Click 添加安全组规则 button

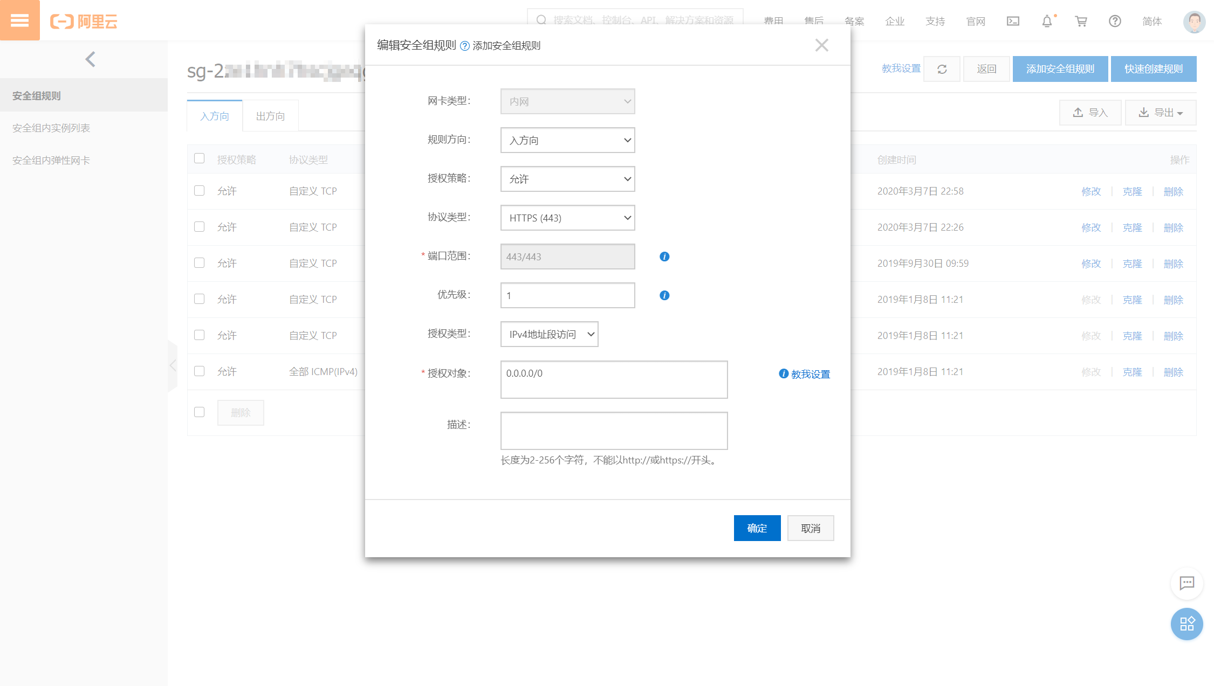click(1060, 69)
